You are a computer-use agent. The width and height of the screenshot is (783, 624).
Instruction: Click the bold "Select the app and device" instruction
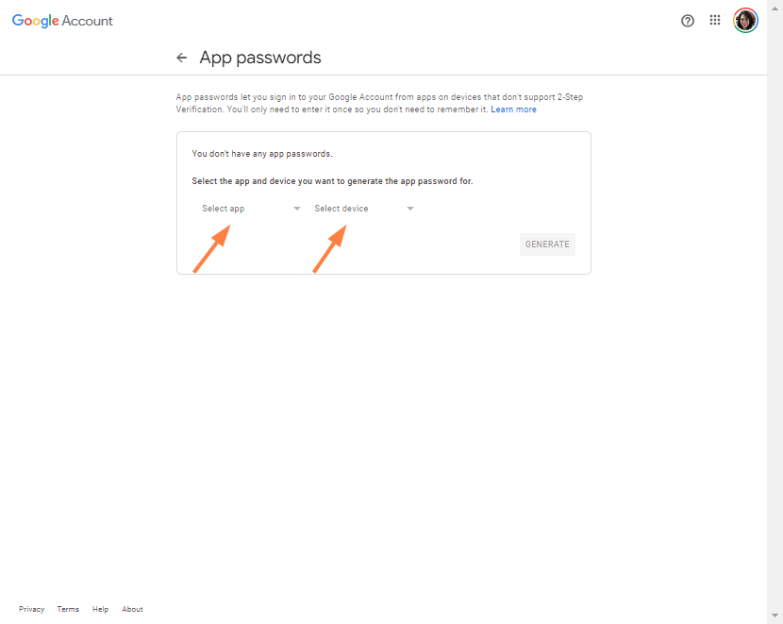(x=332, y=180)
